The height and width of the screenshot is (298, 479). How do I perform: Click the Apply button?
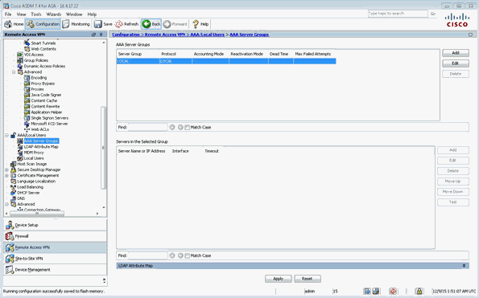click(x=278, y=279)
